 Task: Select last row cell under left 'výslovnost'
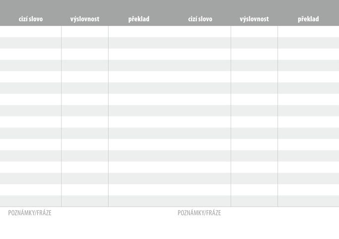pyautogui.click(x=85, y=201)
